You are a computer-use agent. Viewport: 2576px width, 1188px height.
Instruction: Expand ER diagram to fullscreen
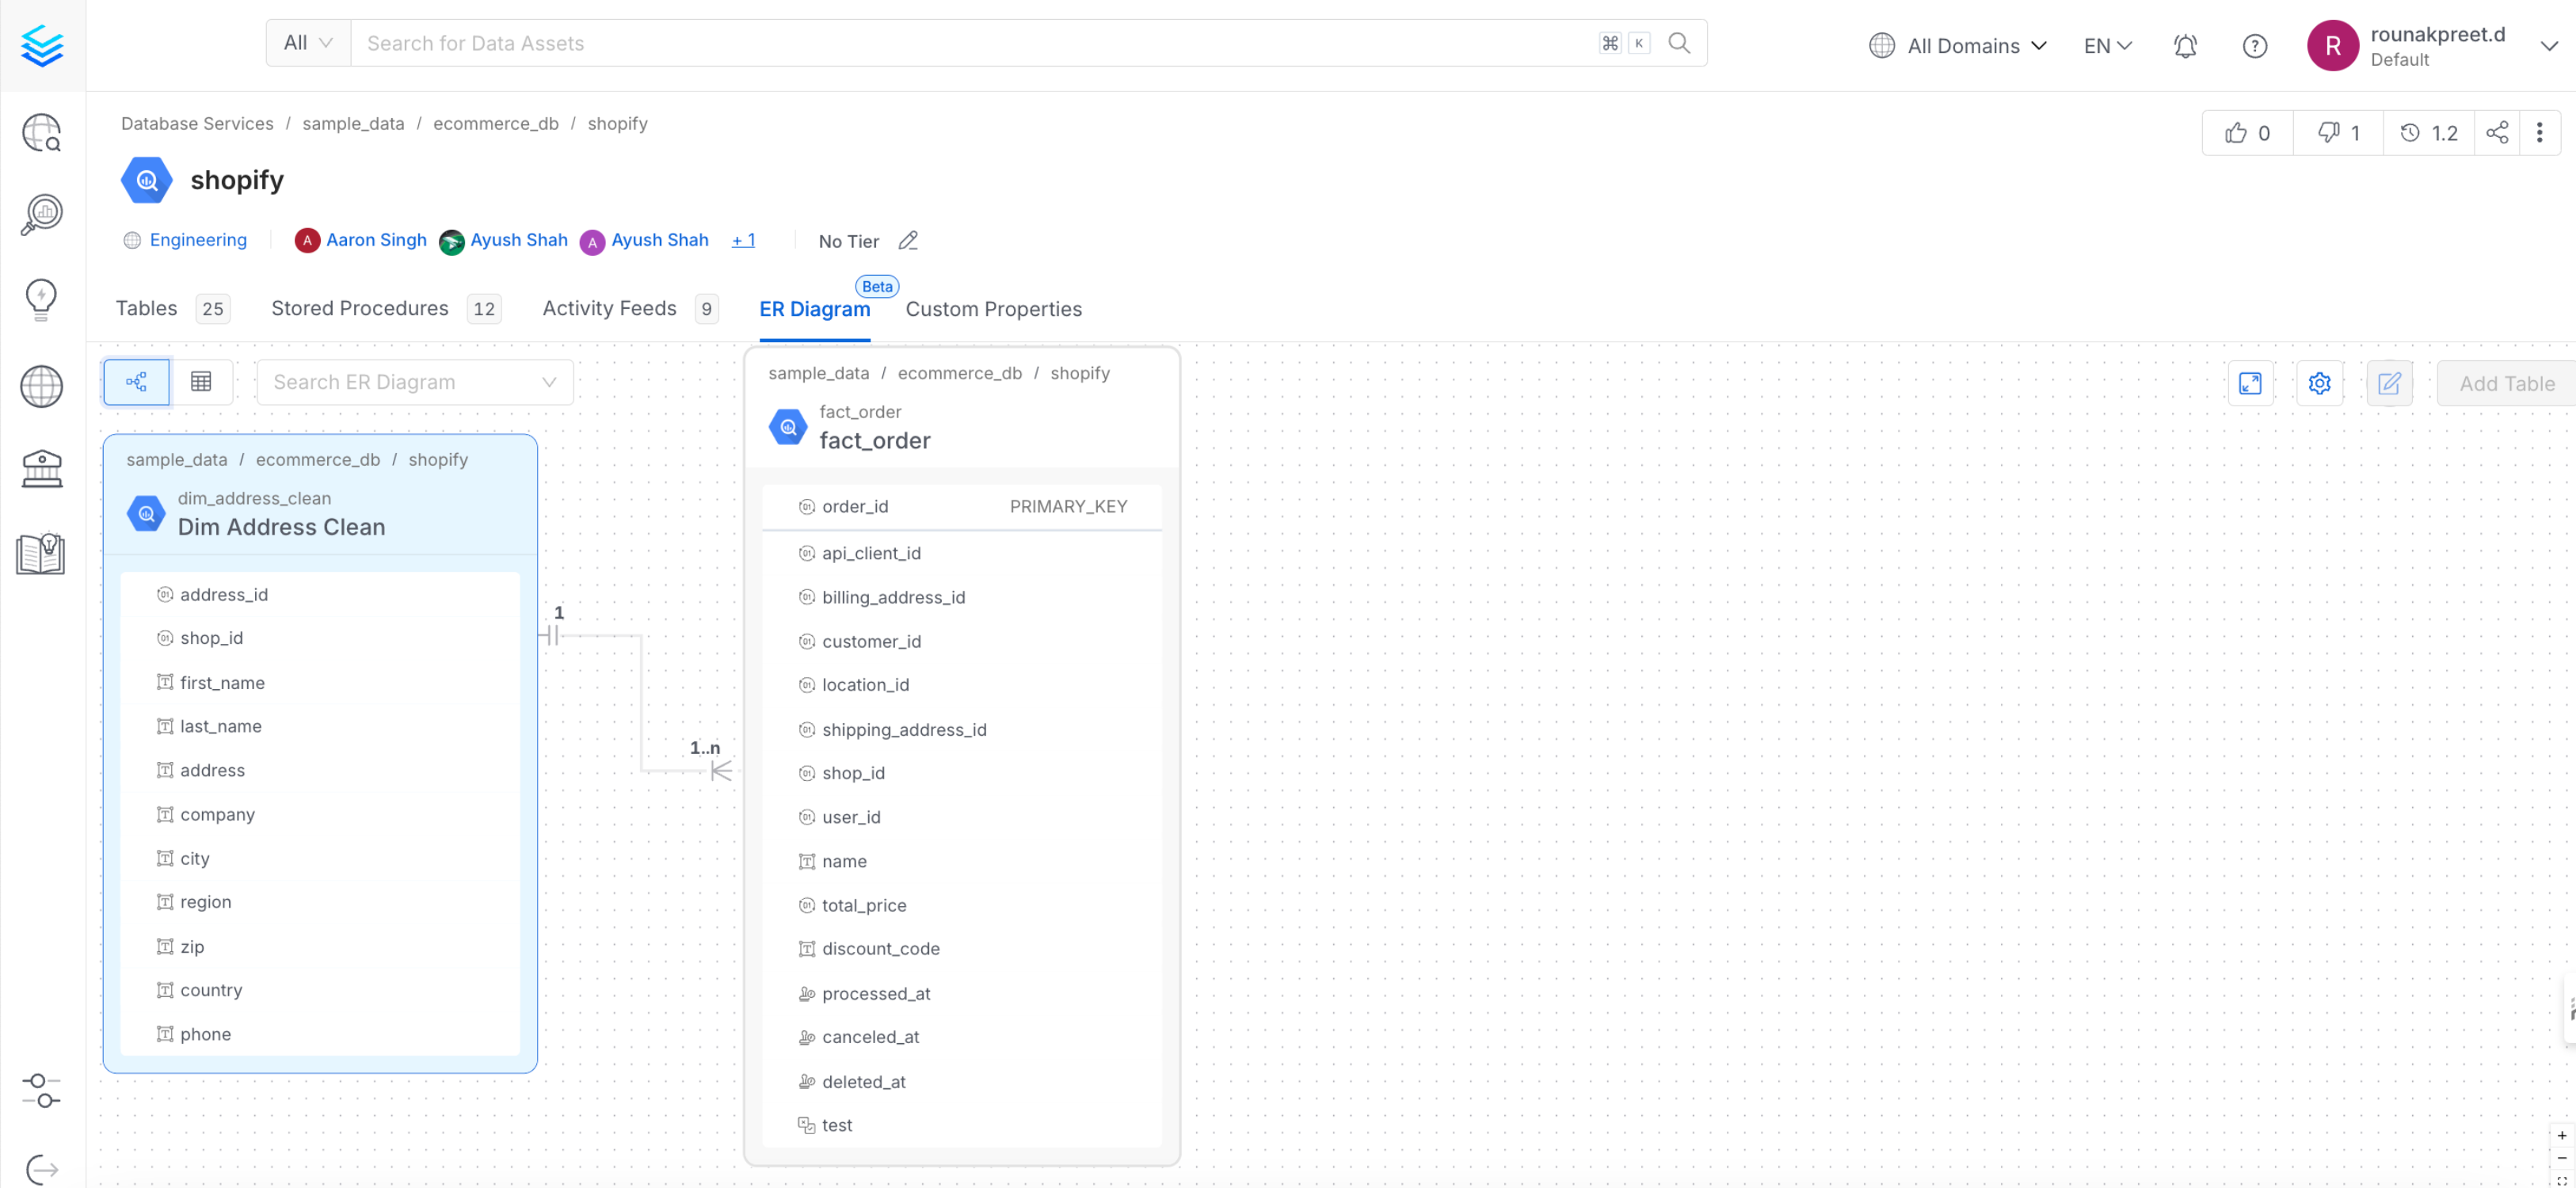click(x=2250, y=383)
